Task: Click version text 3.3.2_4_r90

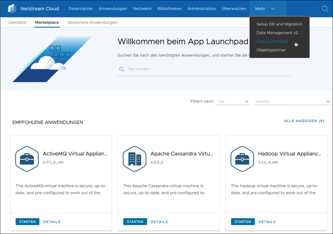Action: (x=268, y=162)
